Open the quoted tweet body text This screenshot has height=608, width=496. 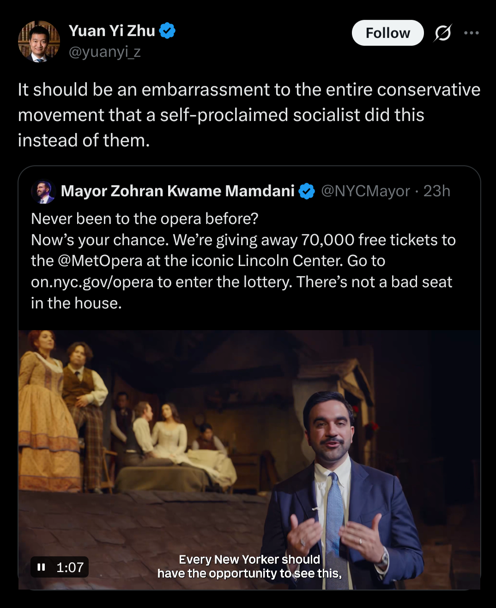(x=243, y=261)
